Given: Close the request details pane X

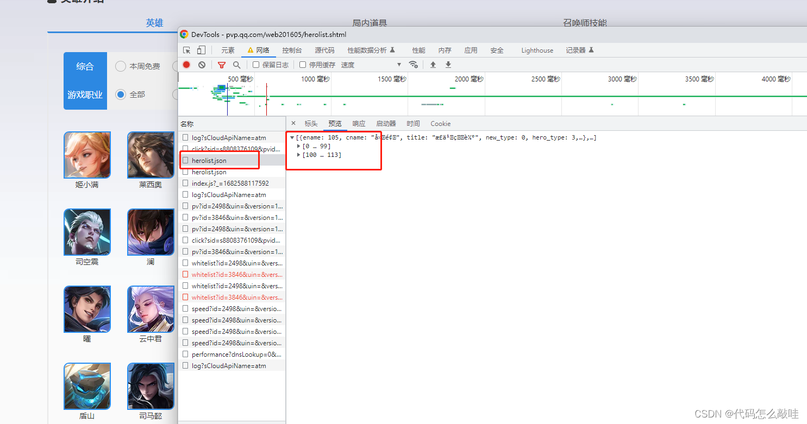Looking at the screenshot, I should click(x=293, y=123).
